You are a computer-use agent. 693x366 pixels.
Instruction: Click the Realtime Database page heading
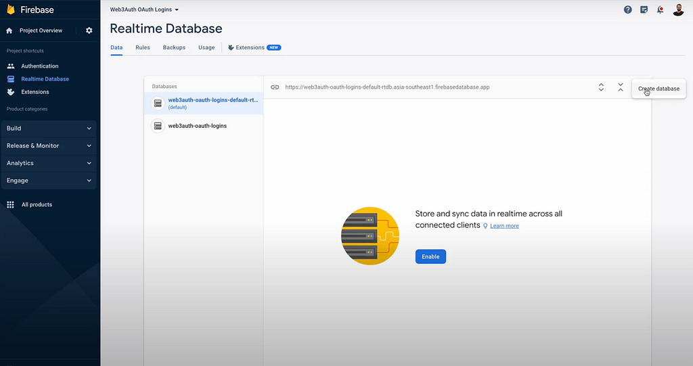pos(166,28)
